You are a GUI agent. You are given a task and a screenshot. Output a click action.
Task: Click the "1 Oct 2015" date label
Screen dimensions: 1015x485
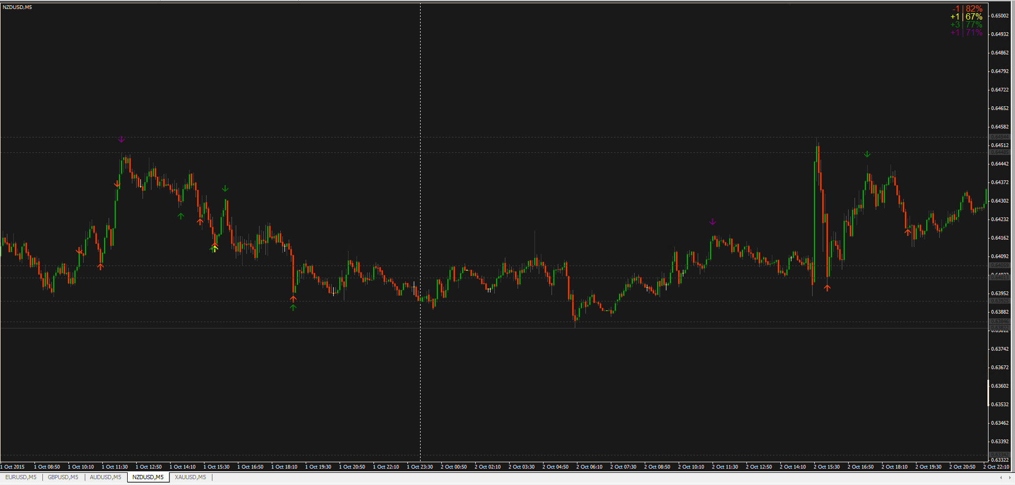13,467
